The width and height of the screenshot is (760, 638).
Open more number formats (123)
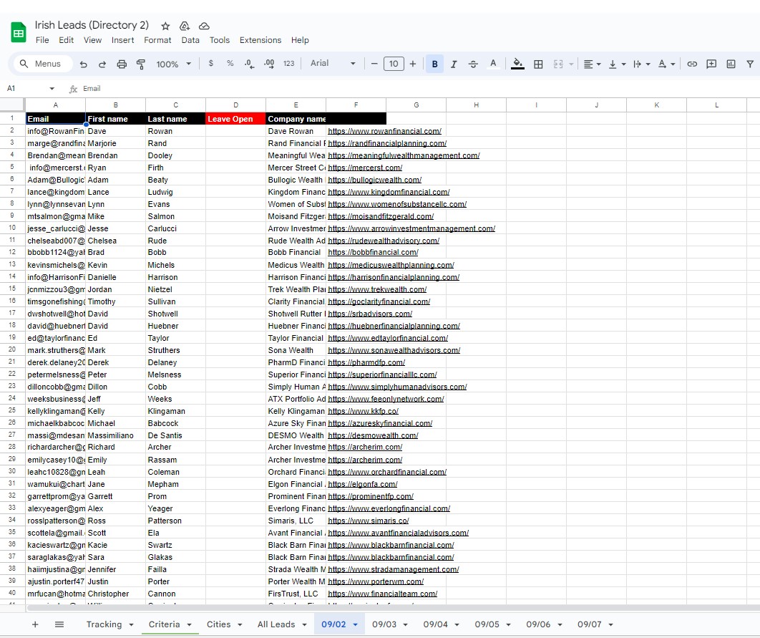coord(289,64)
